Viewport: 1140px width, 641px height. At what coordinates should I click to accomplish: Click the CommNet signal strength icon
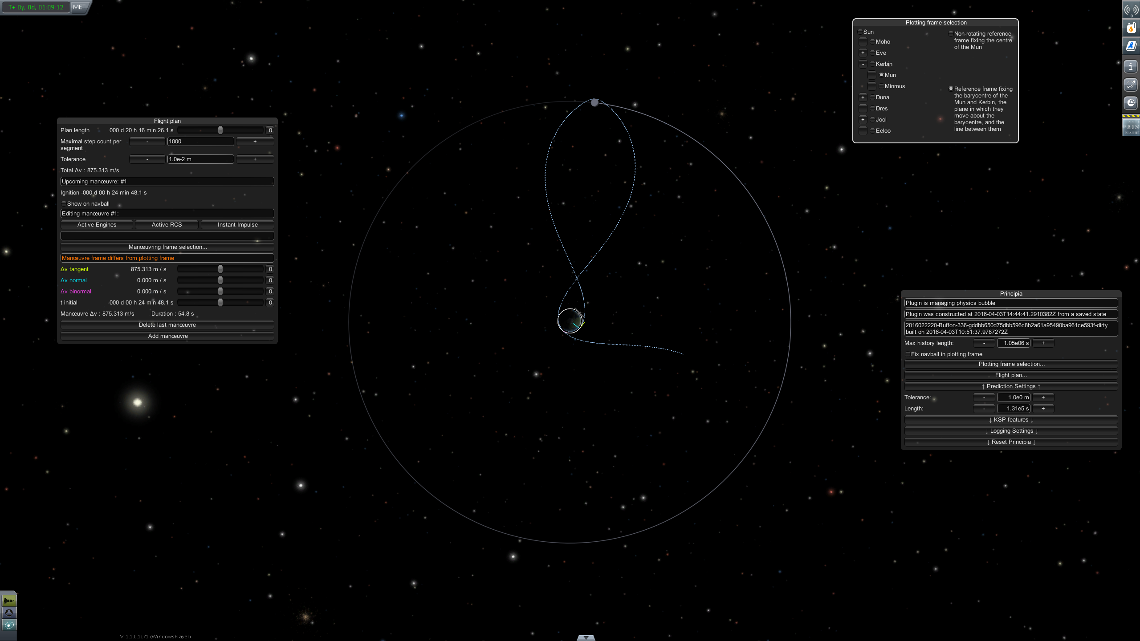(x=1131, y=10)
